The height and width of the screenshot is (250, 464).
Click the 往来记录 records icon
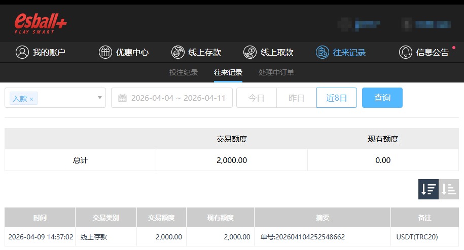(322, 52)
